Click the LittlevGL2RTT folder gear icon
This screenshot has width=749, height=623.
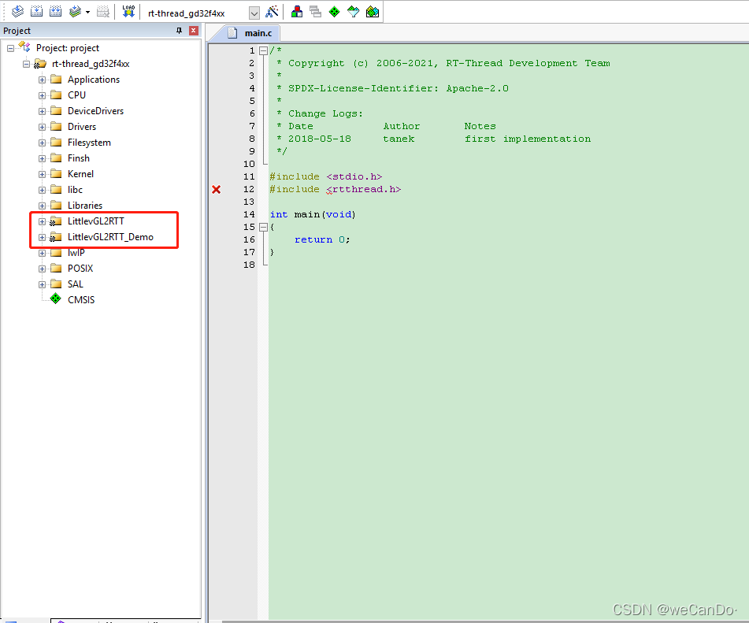(x=55, y=221)
